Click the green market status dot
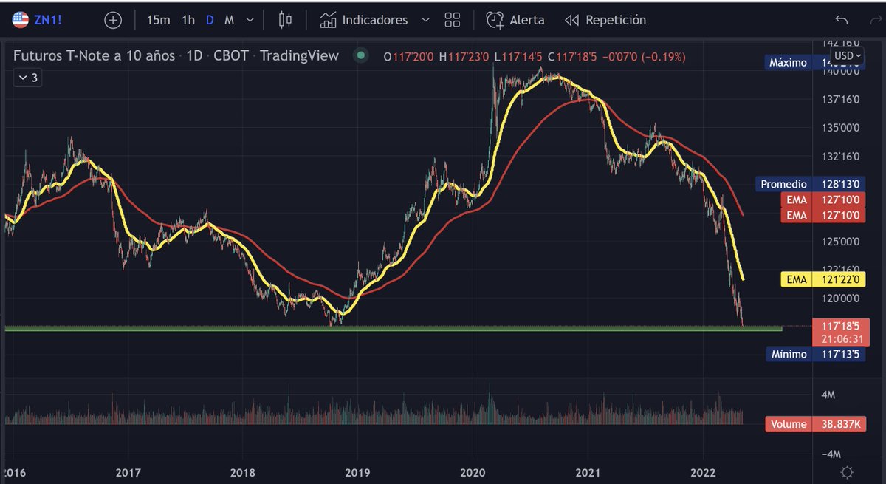The height and width of the screenshot is (484, 886). (360, 55)
